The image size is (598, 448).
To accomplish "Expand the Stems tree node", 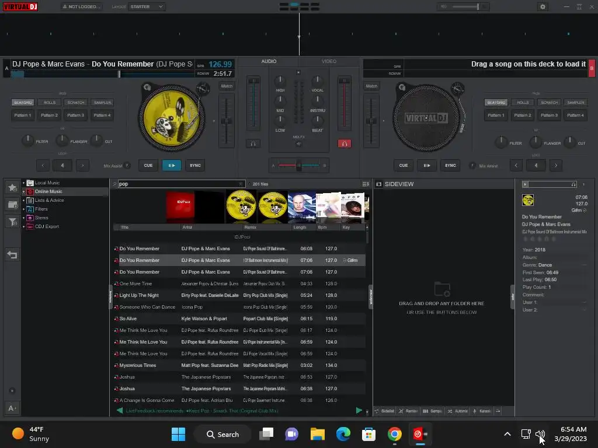I will click(x=23, y=218).
